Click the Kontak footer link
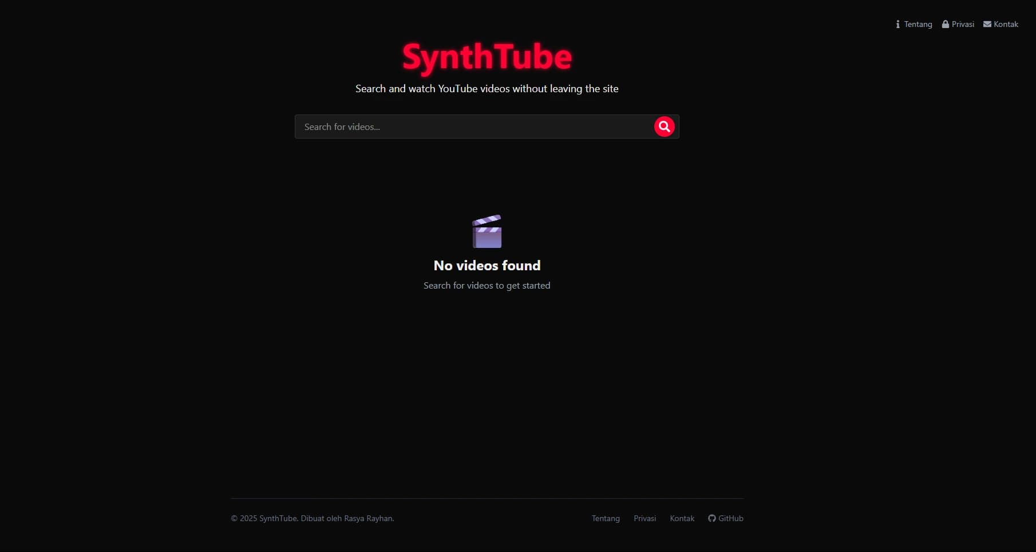 tap(682, 518)
